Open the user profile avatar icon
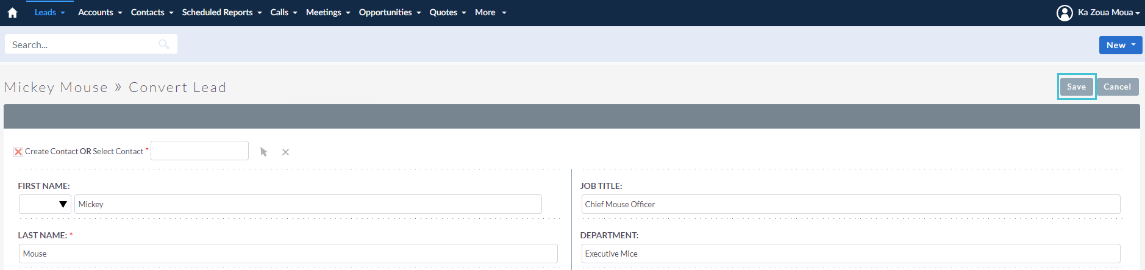 [x=1065, y=13]
